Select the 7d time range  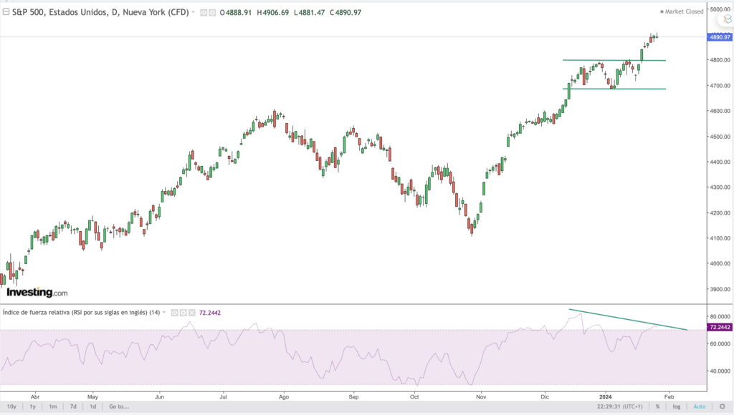tap(72, 406)
